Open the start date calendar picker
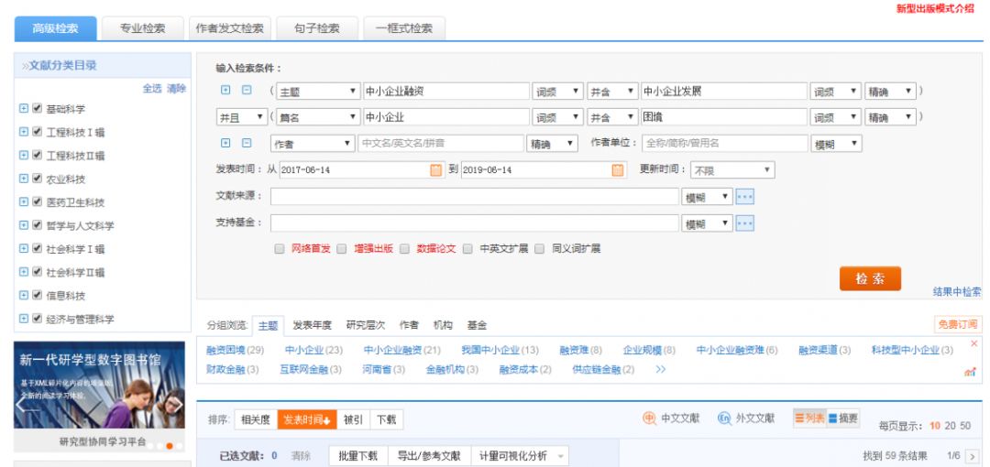 click(435, 169)
